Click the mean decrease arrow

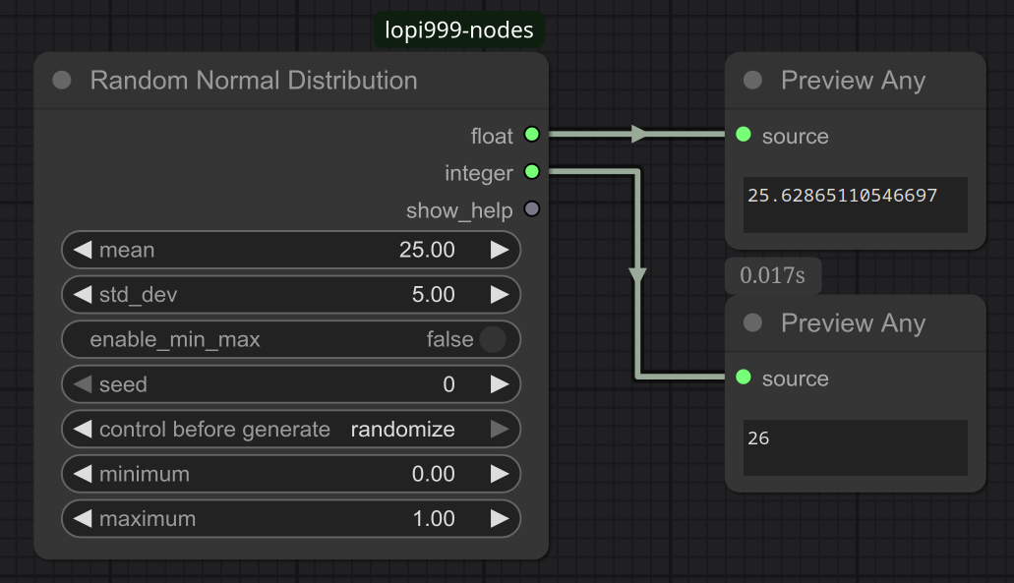(x=83, y=250)
